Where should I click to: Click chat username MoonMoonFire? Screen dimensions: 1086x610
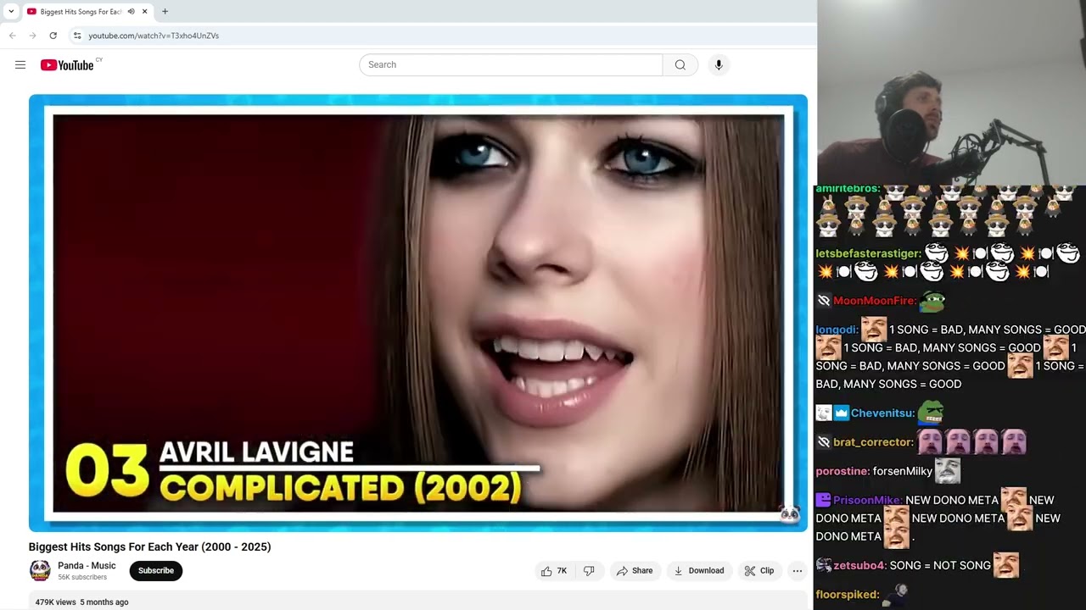pos(874,301)
